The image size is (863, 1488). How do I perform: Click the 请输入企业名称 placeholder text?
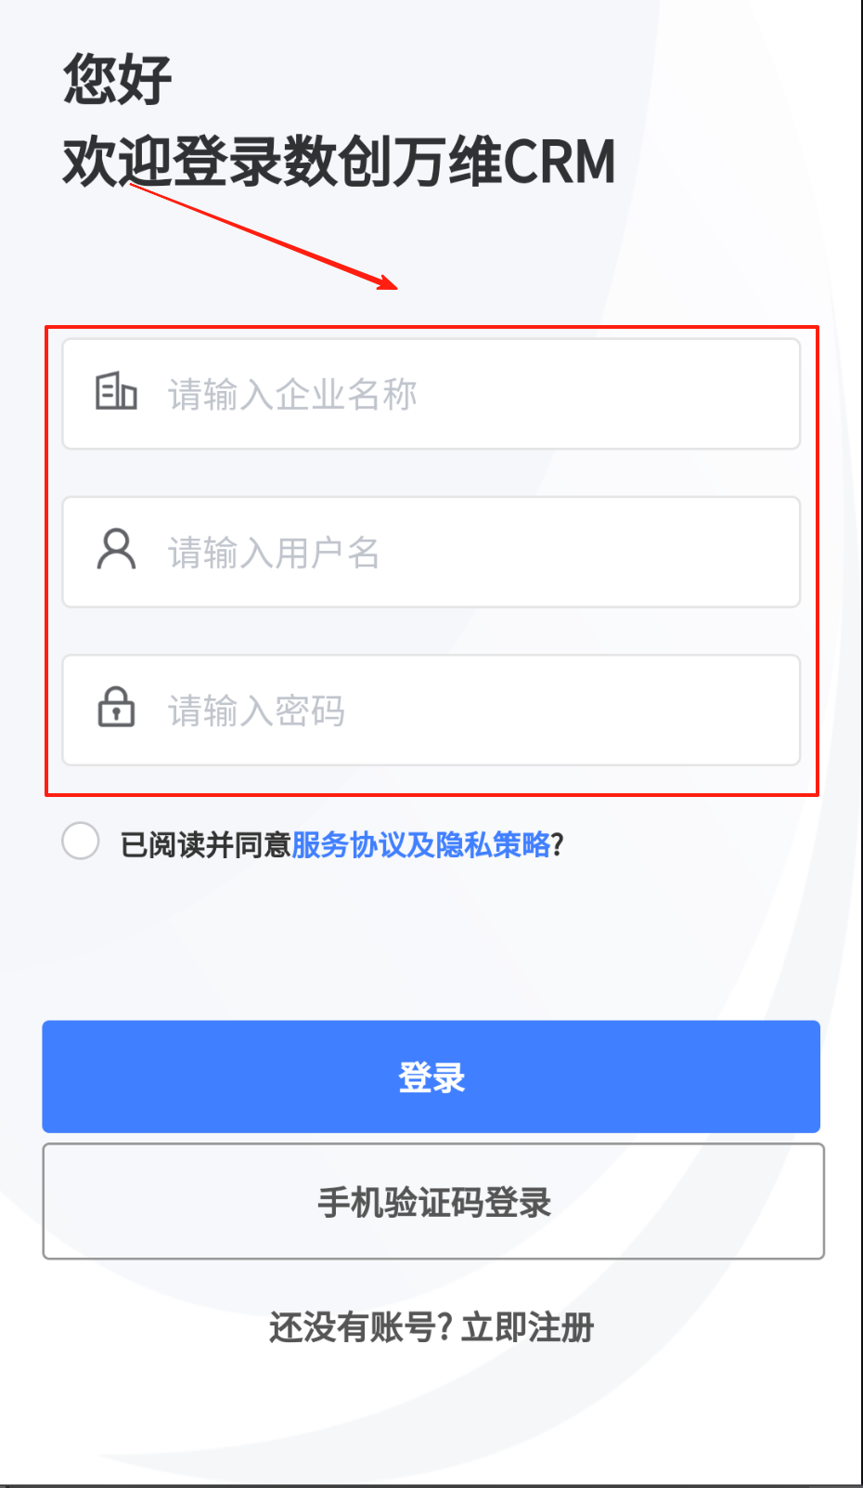tap(292, 394)
